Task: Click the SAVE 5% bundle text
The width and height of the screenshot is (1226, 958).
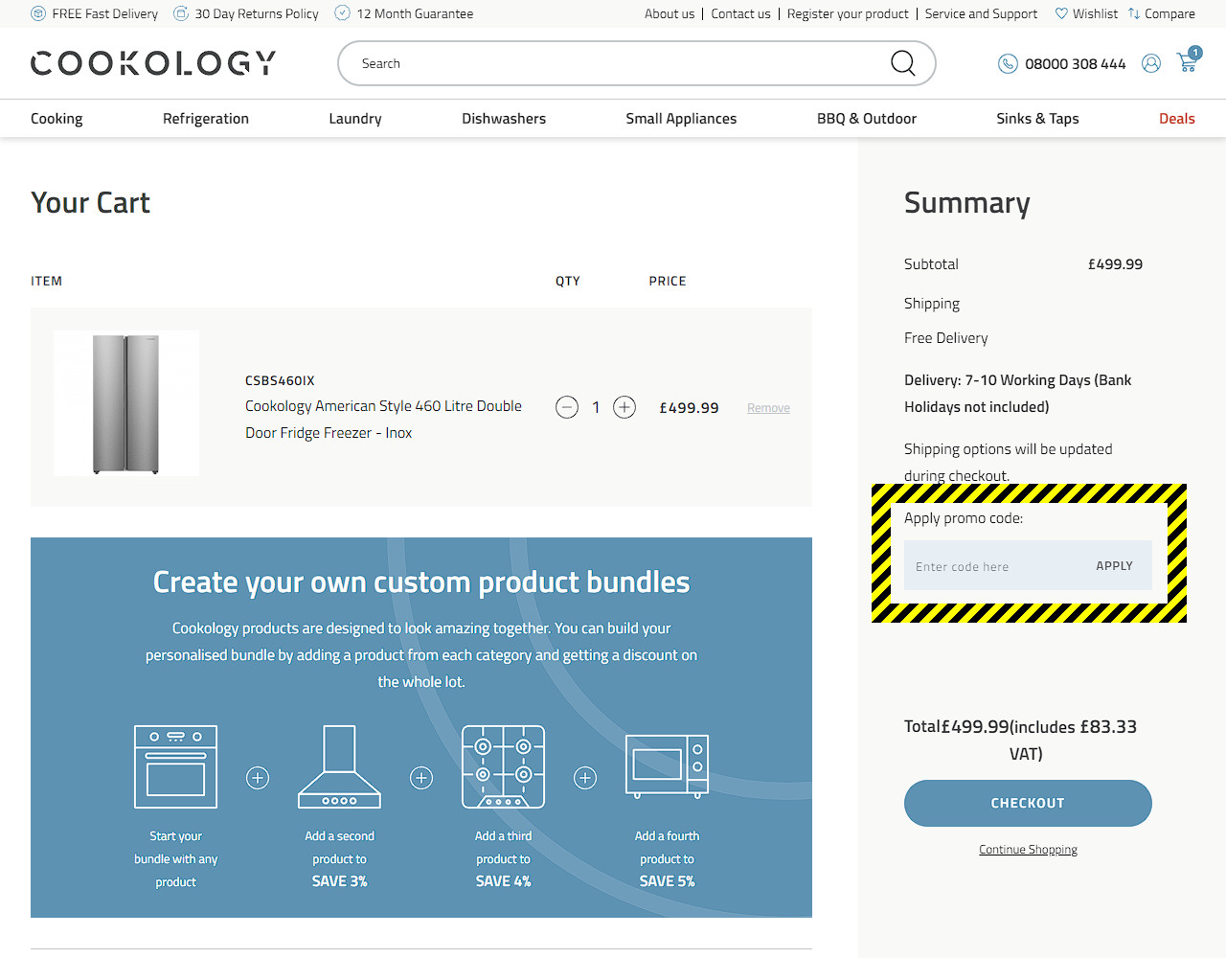Action: (667, 881)
